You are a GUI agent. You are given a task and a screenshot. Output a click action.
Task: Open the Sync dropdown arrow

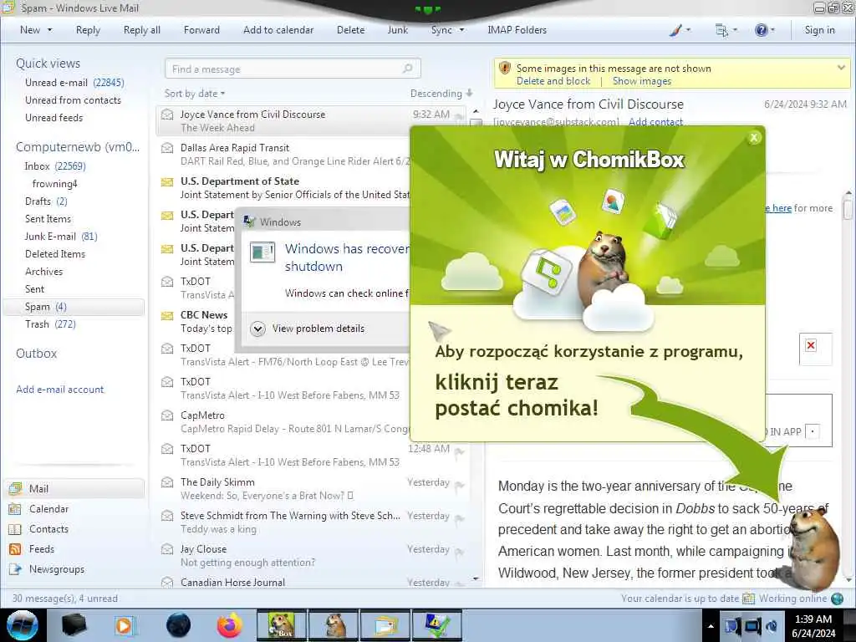pyautogui.click(x=461, y=30)
